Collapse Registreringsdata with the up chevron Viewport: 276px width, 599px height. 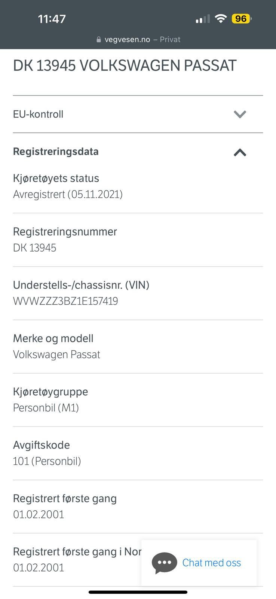click(x=240, y=152)
